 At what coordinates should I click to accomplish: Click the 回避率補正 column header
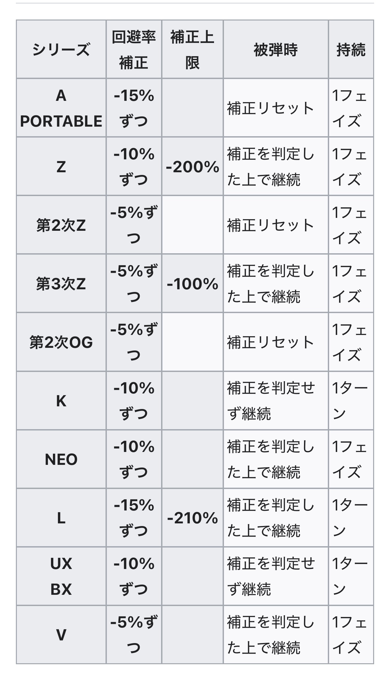click(134, 50)
